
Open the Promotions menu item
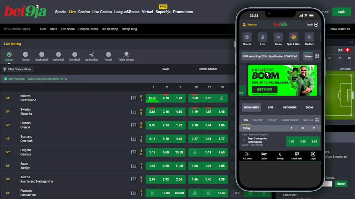click(x=183, y=12)
